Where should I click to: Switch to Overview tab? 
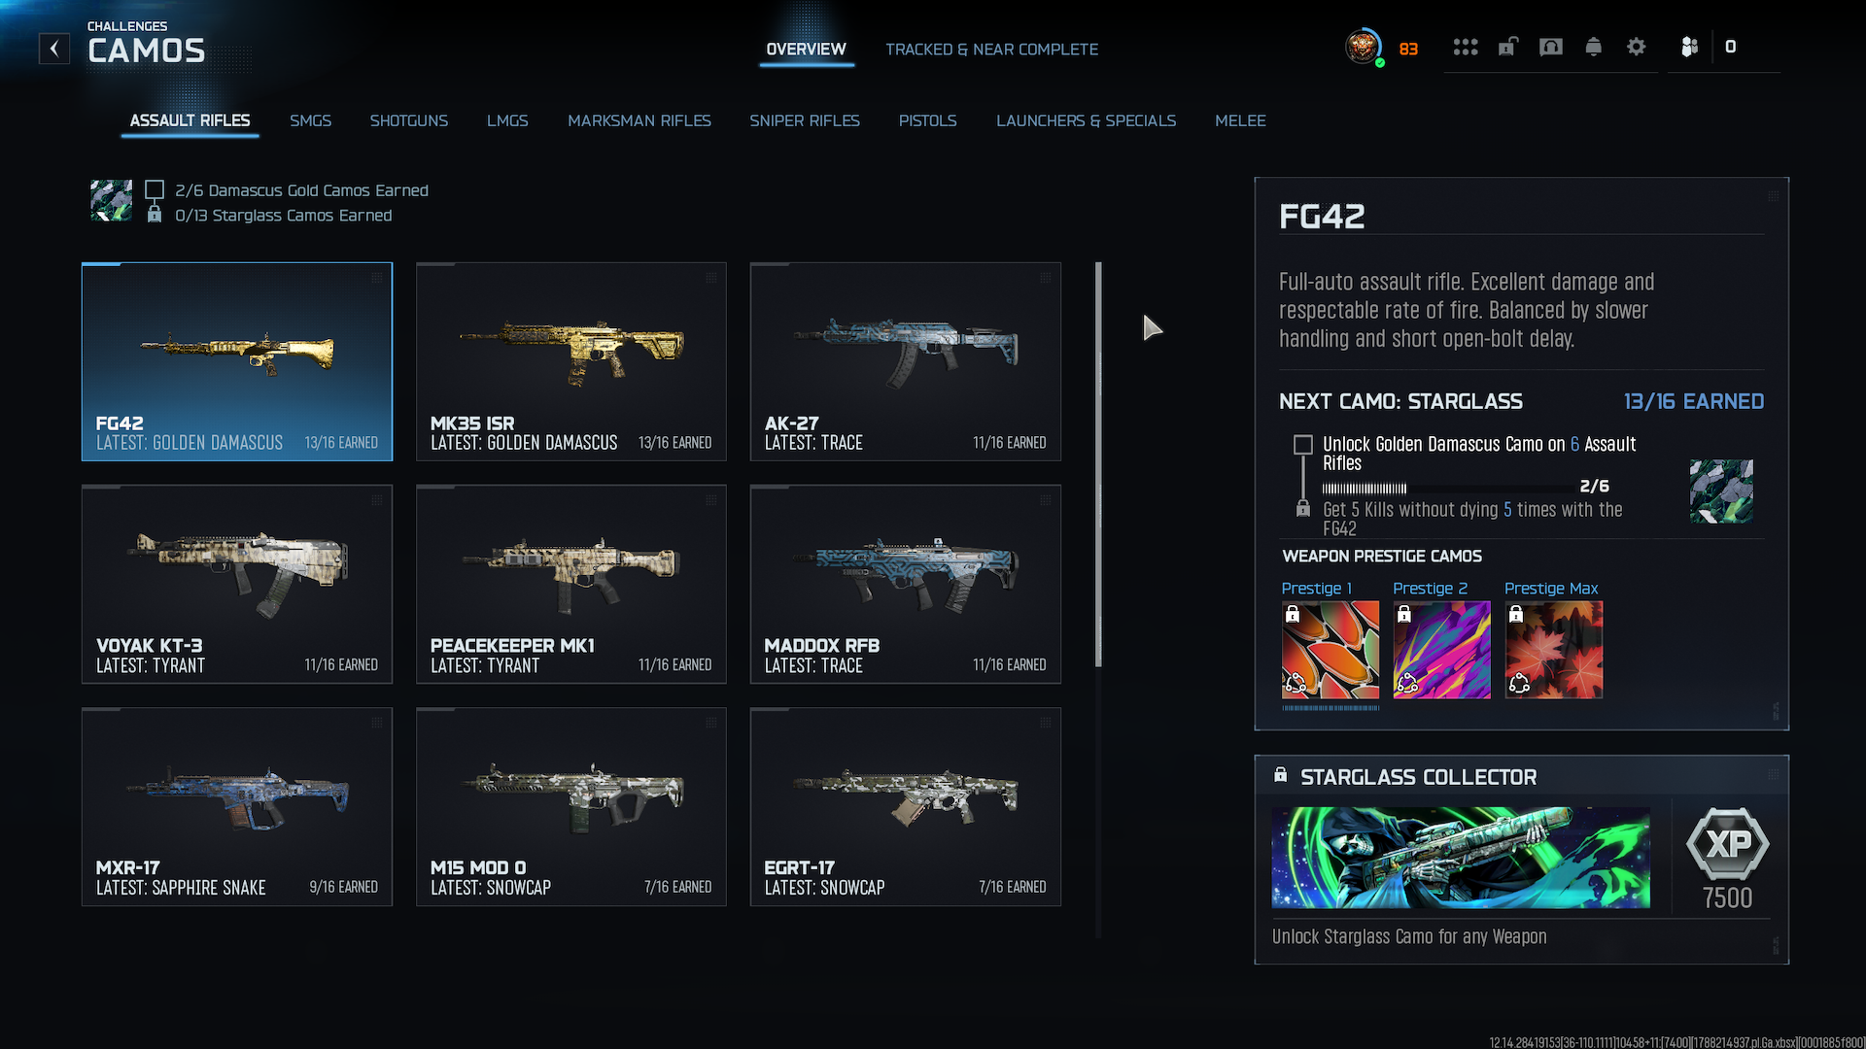806,50
